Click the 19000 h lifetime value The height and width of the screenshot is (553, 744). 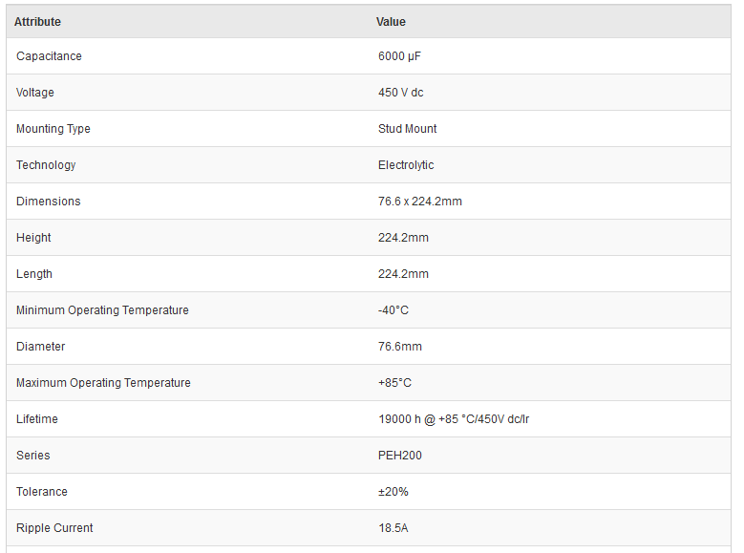click(x=454, y=419)
